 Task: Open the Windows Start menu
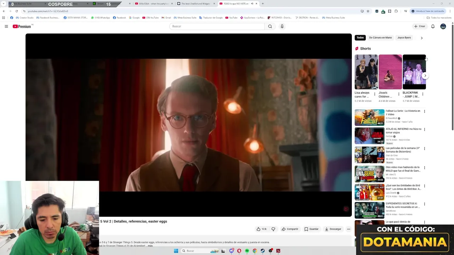(x=176, y=251)
